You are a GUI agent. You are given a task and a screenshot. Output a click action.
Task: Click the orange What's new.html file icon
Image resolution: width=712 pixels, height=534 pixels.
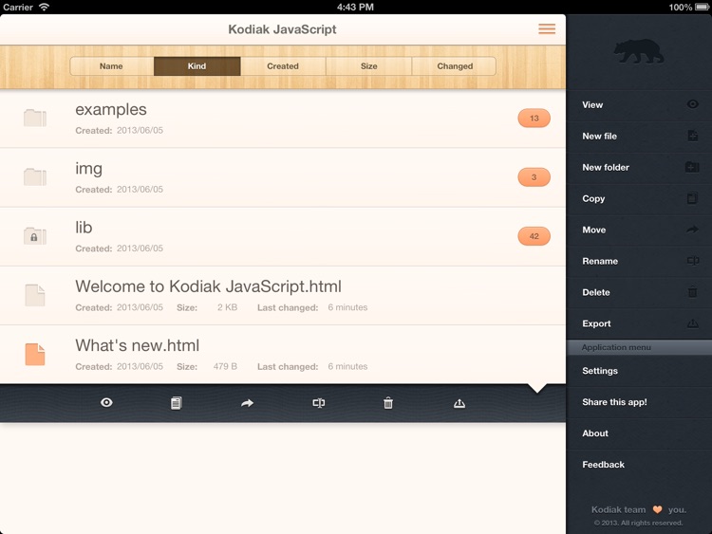point(35,355)
